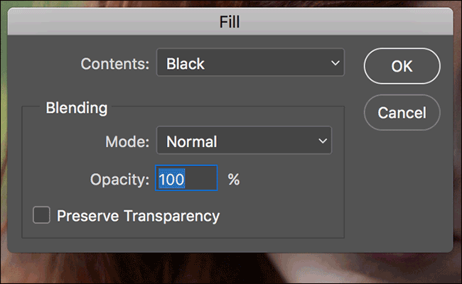Click the Fill dialog title bar
The height and width of the screenshot is (284, 462).
(231, 21)
